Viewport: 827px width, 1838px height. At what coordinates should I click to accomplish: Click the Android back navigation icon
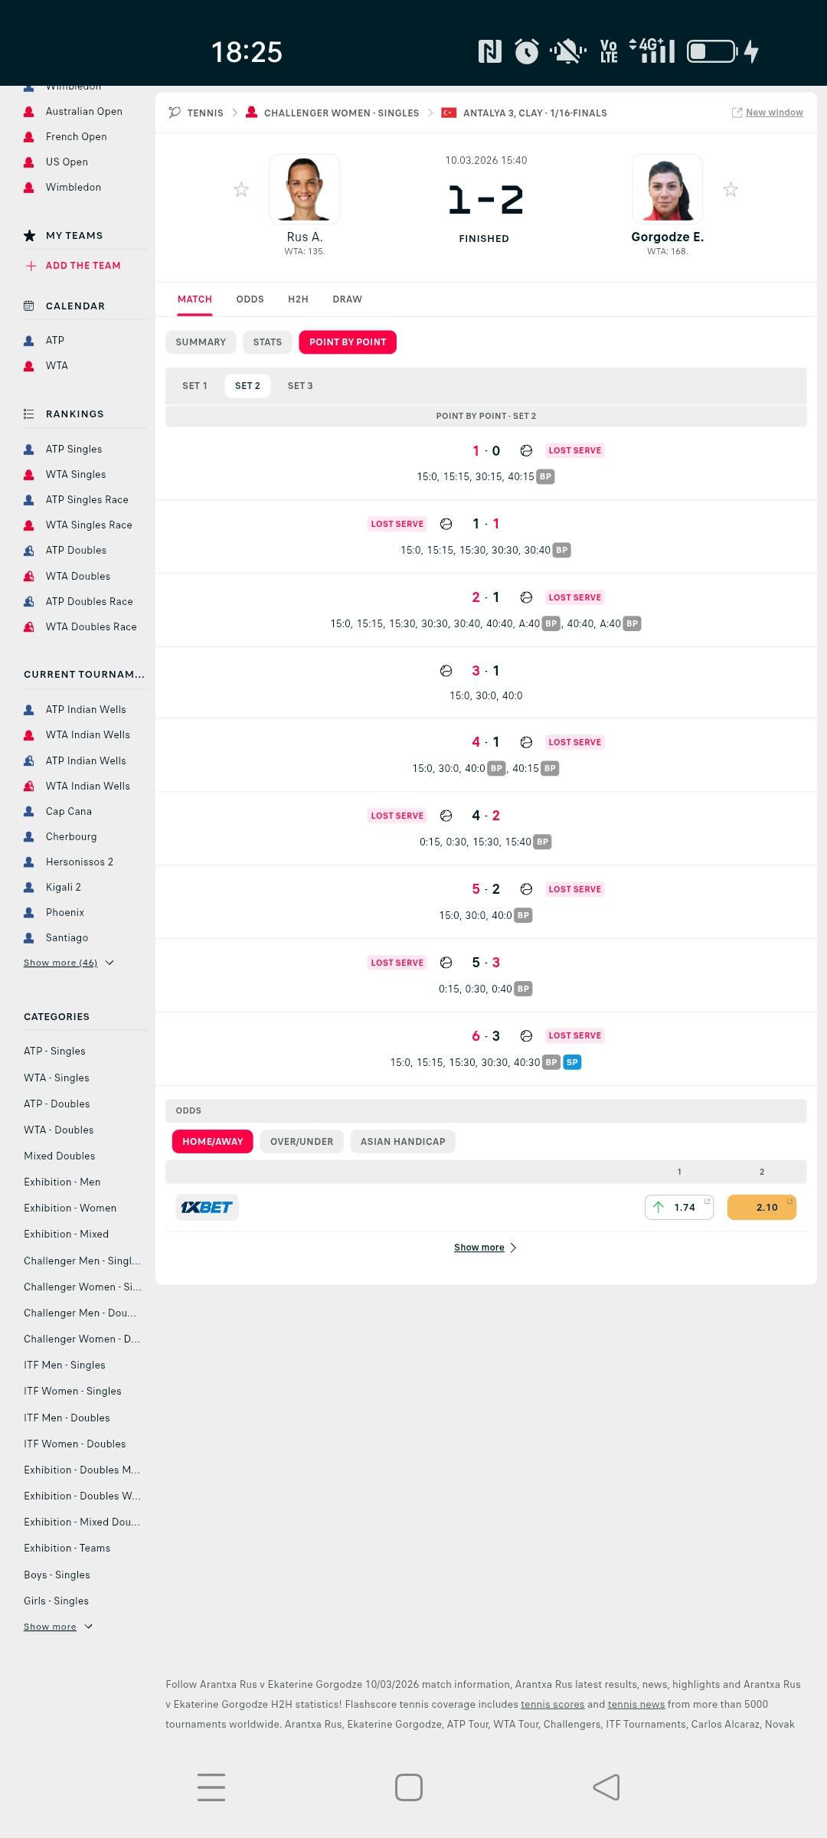click(x=606, y=1787)
